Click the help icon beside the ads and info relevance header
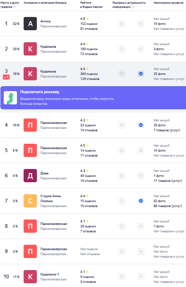Screen dimensions: 186x287 click(x=133, y=7)
